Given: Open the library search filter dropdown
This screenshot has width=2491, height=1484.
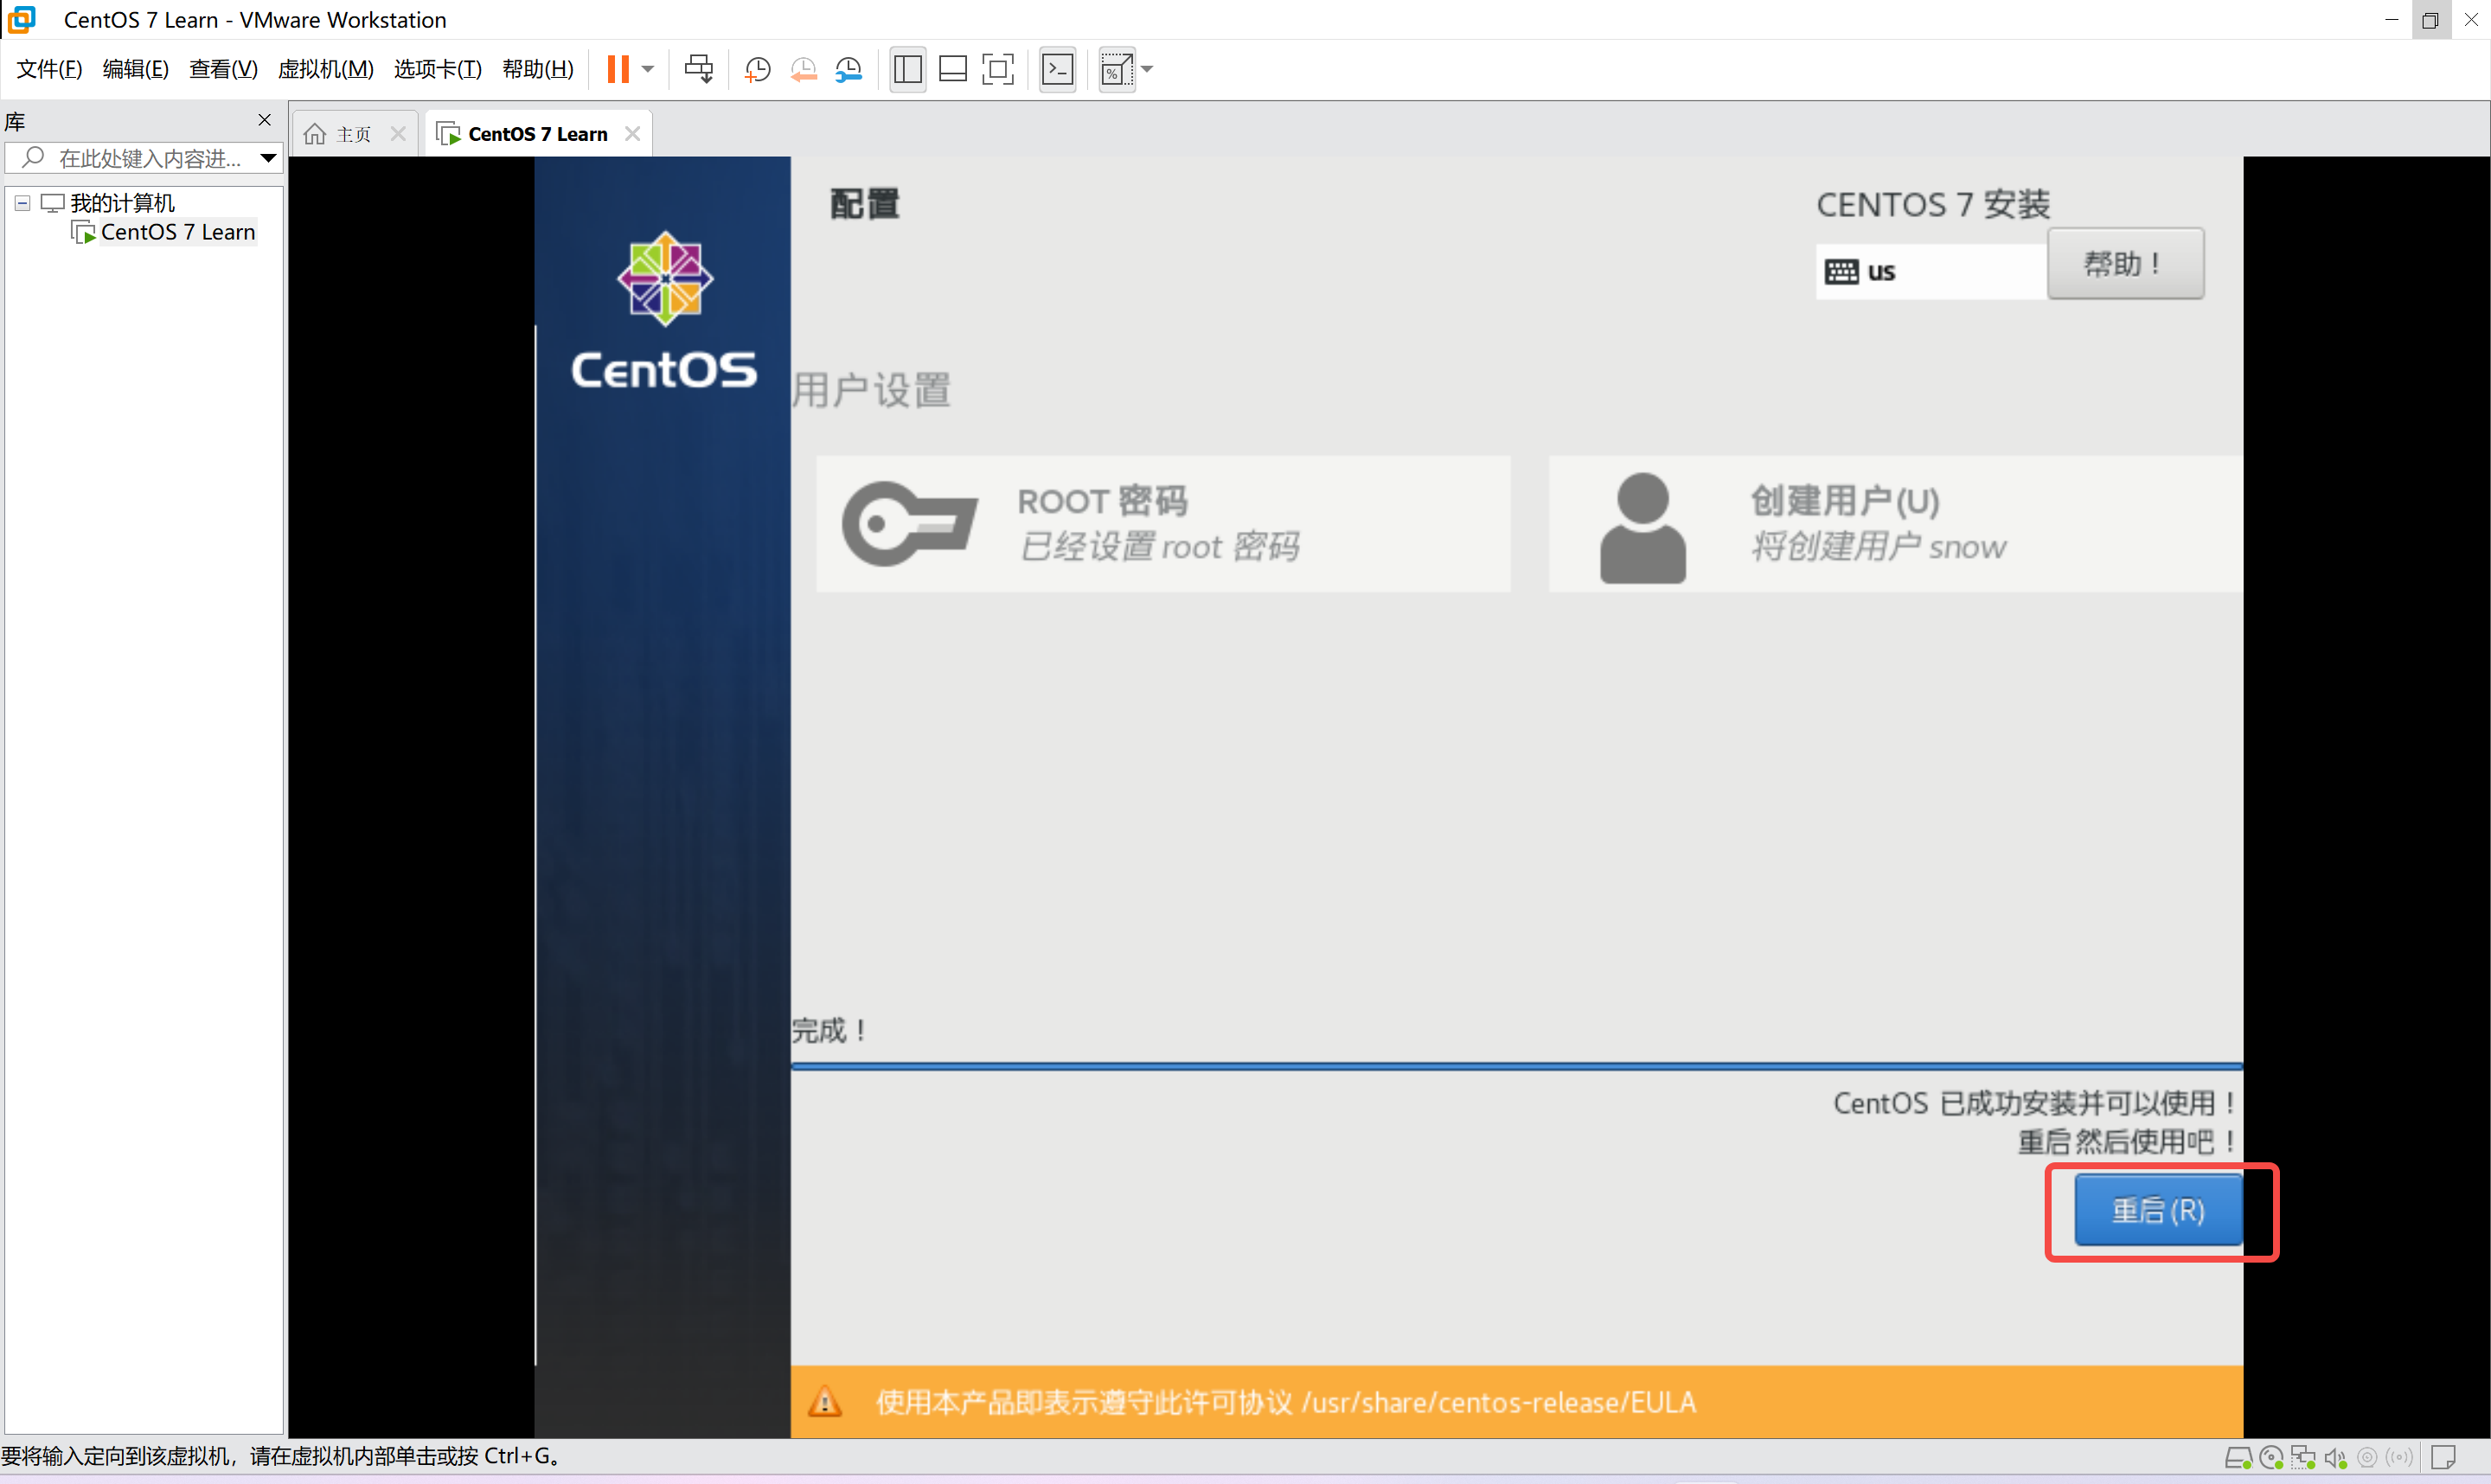Looking at the screenshot, I should coord(269,158).
